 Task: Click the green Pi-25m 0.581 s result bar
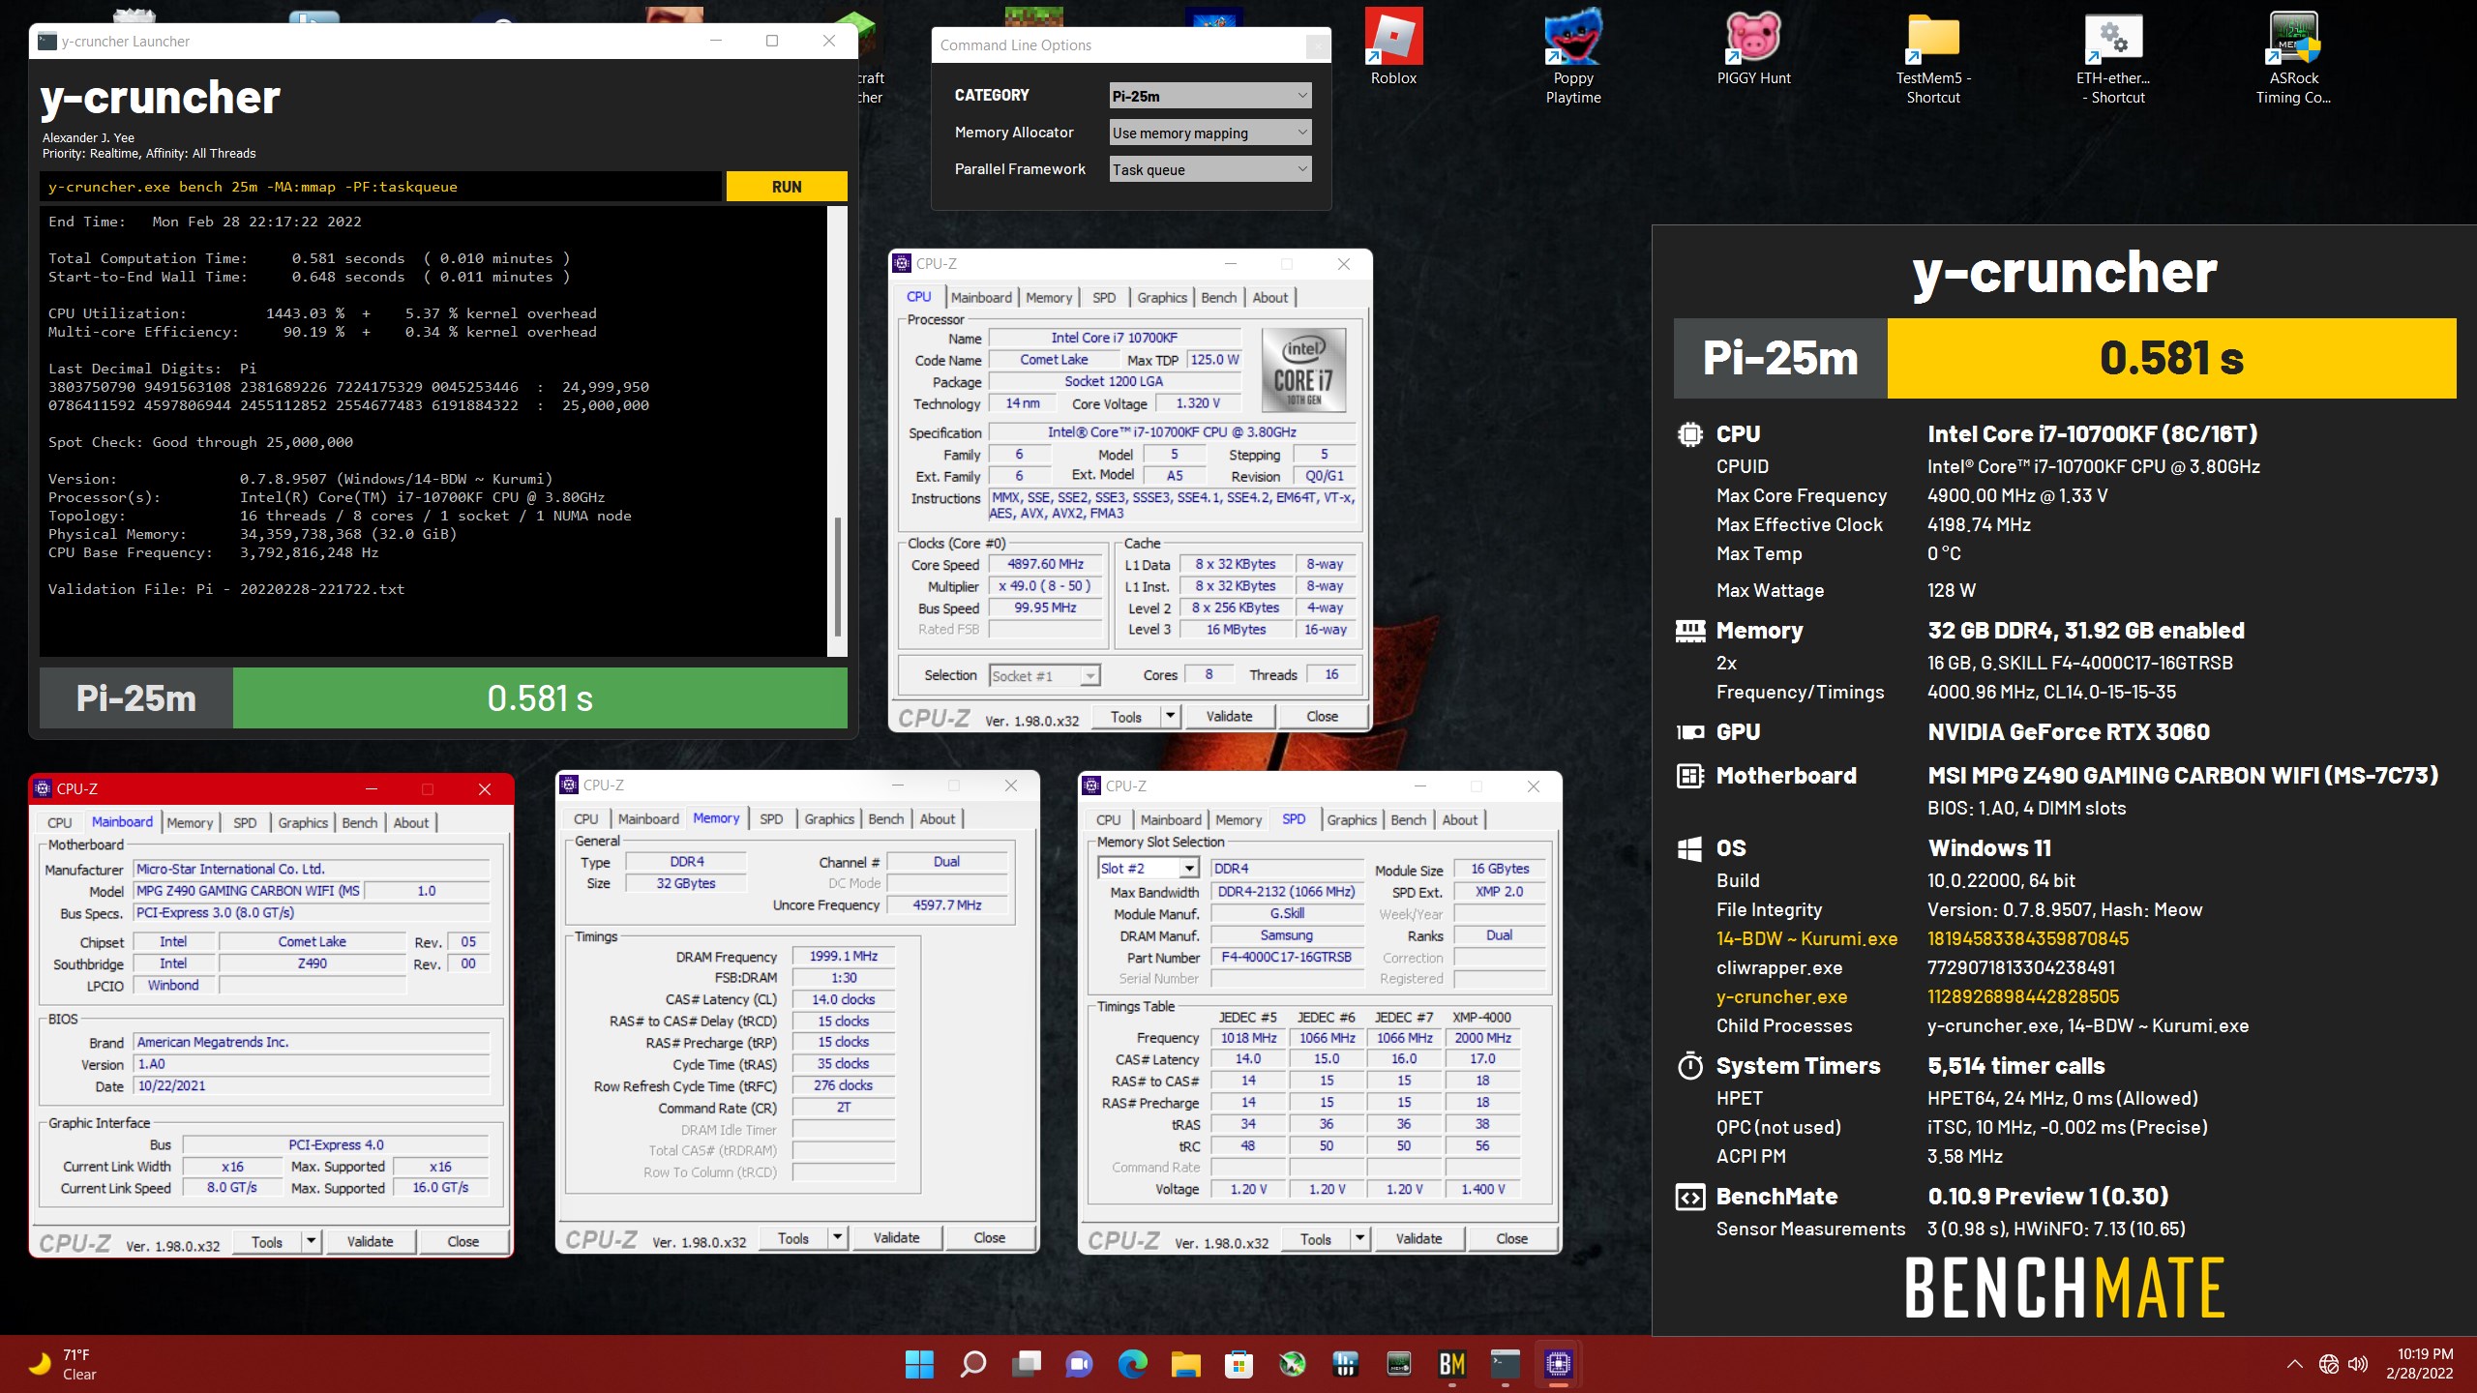point(540,698)
